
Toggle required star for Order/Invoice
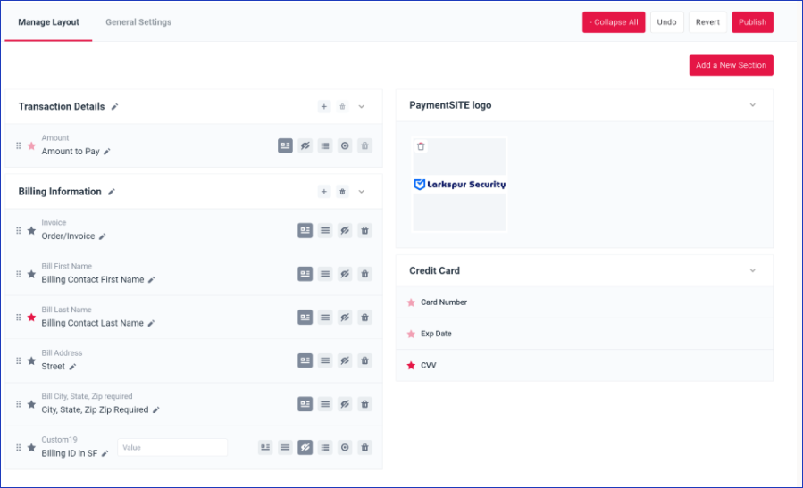(x=32, y=231)
